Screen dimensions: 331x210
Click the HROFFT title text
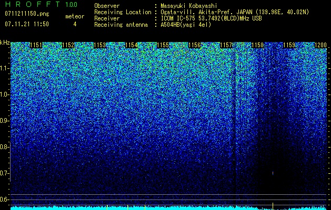click(x=33, y=4)
